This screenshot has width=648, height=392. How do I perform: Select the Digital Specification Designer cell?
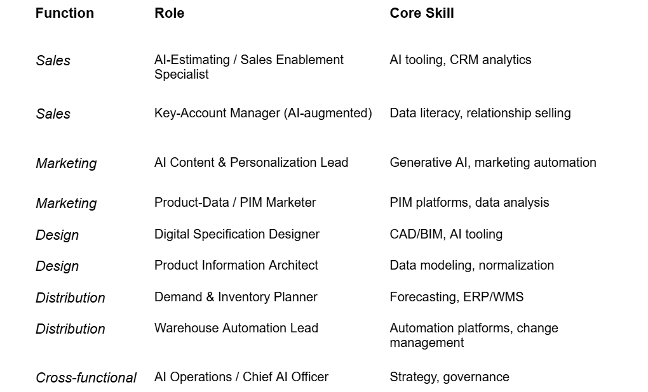pyautogui.click(x=237, y=234)
